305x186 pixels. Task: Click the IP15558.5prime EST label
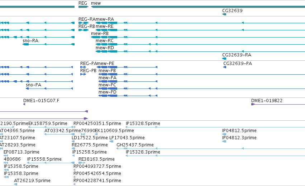44,159
